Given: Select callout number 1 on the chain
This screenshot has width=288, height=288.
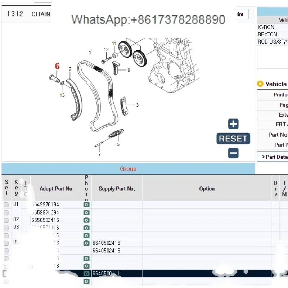Looking at the screenshot, I should pos(90,53).
